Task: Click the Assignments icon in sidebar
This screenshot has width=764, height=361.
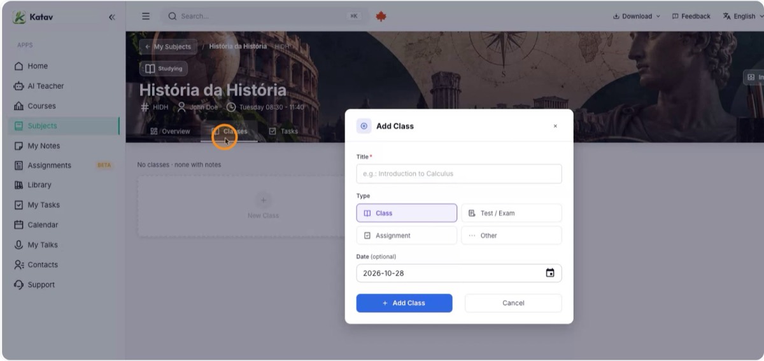Action: click(x=18, y=165)
